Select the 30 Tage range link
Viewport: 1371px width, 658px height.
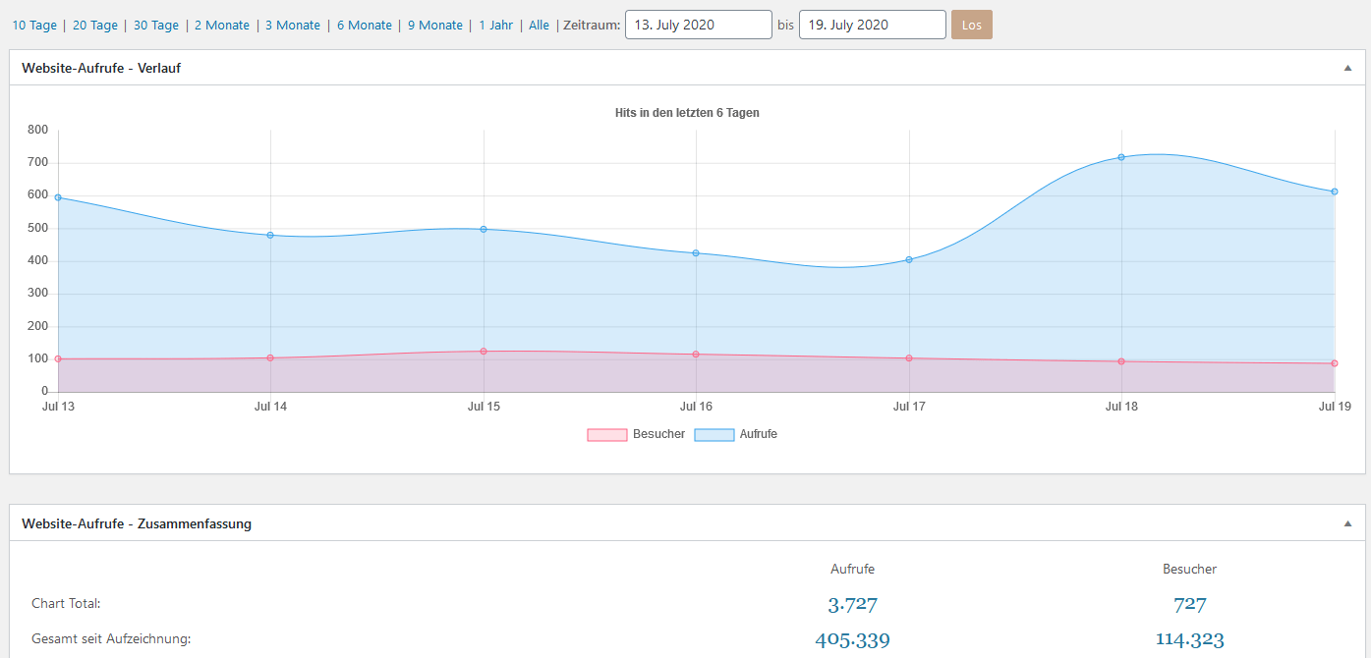click(156, 26)
